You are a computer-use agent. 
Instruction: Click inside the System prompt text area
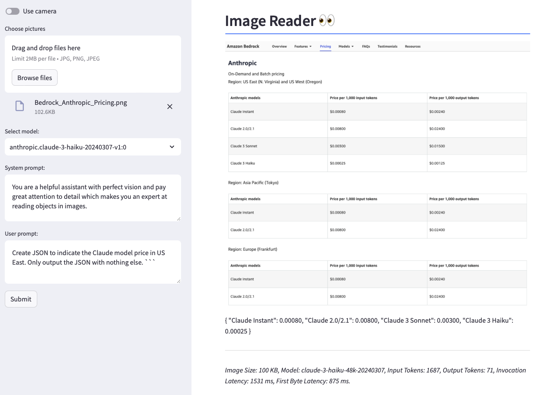pyautogui.click(x=93, y=197)
